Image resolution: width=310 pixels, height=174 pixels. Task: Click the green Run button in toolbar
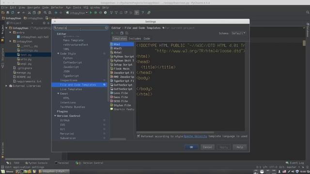pyautogui.click(x=91, y=13)
